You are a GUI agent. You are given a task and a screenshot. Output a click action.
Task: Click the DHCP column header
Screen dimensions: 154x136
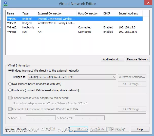point(109,13)
